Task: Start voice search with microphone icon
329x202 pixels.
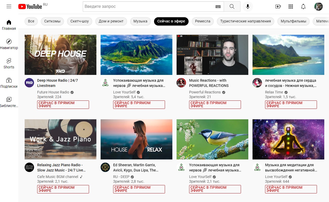Action: [x=248, y=7]
